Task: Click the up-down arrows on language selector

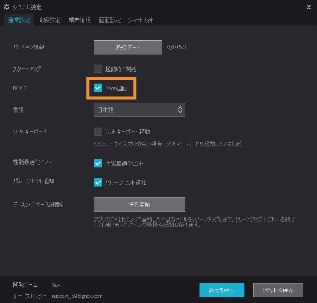Action: tap(180, 110)
